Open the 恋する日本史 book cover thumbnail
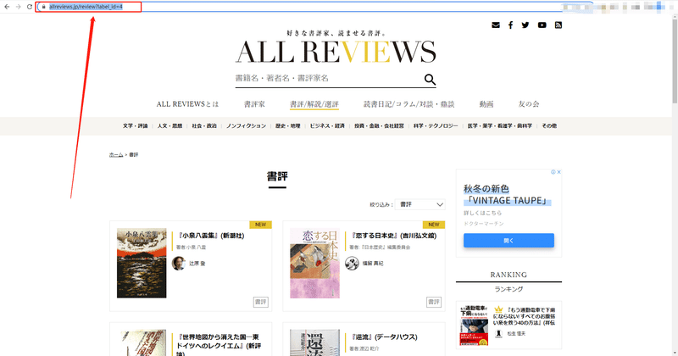678x356 pixels. tap(314, 263)
